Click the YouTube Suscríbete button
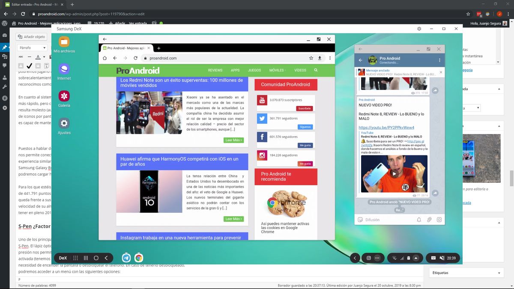 pos(305,108)
